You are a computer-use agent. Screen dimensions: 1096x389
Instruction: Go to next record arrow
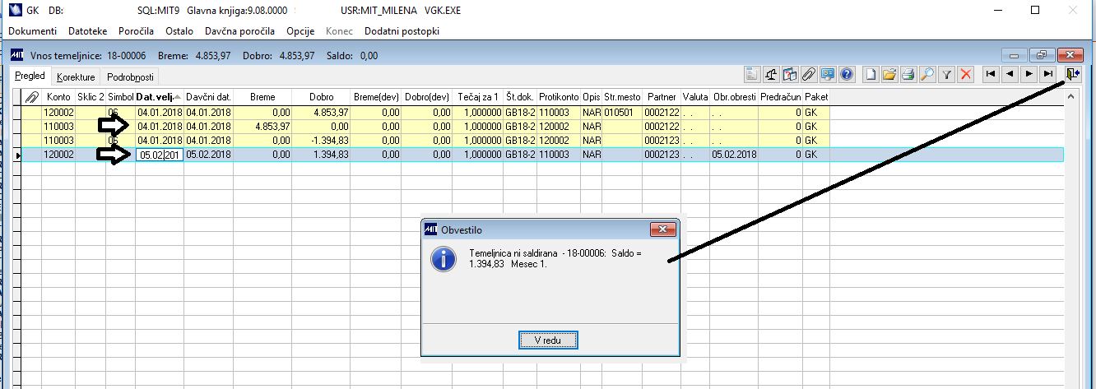(x=1029, y=74)
